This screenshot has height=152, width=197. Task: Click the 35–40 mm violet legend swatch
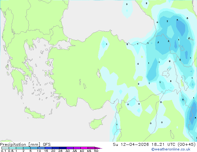tap(77, 148)
